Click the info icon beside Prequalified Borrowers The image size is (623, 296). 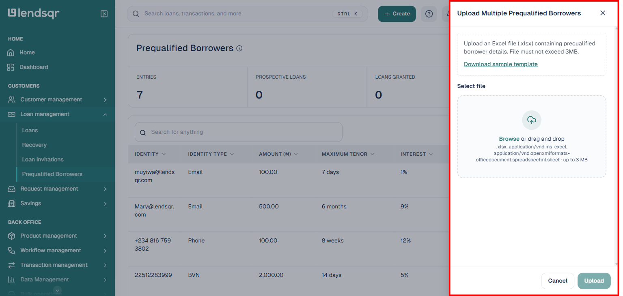click(239, 48)
